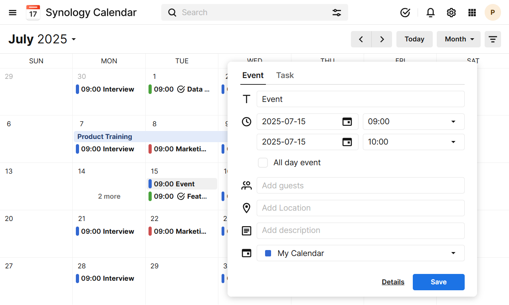Open the apps grid launcher
Viewport: 509px width, 305px height.
[472, 13]
